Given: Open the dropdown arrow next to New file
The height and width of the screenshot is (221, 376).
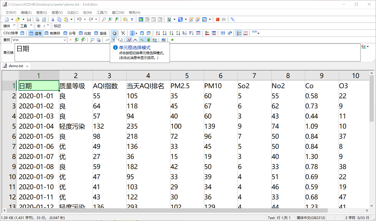Looking at the screenshot, I should [x=12, y=19].
